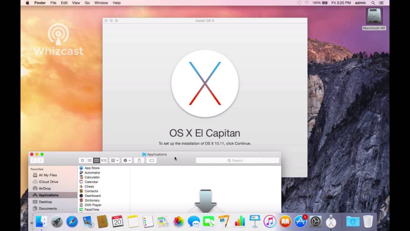Open Messages blue bubble icon
The height and width of the screenshot is (231, 410).
194,221
